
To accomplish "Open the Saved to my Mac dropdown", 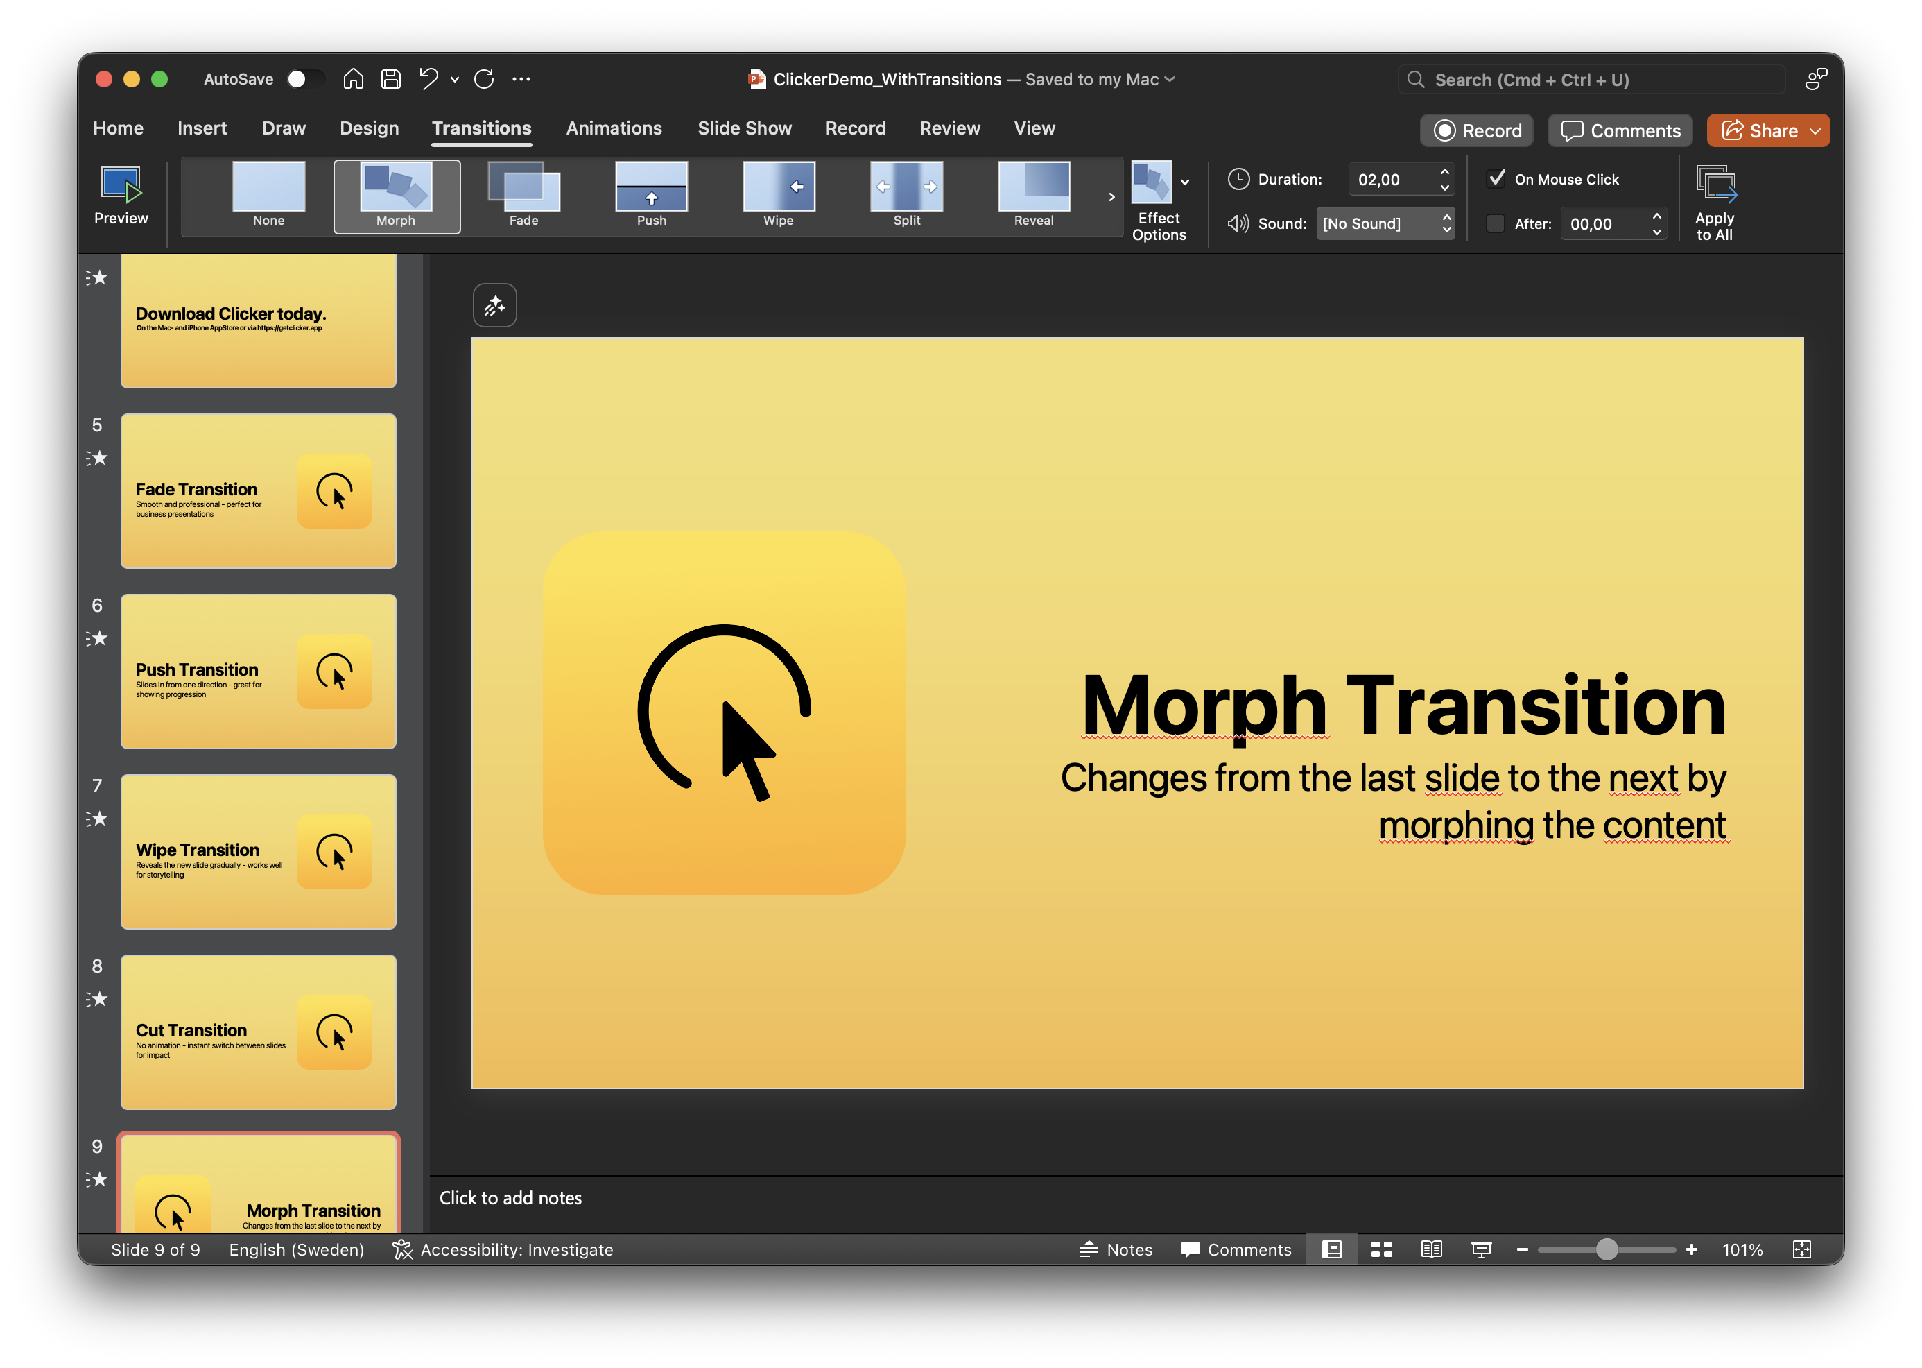I will 1171,79.
